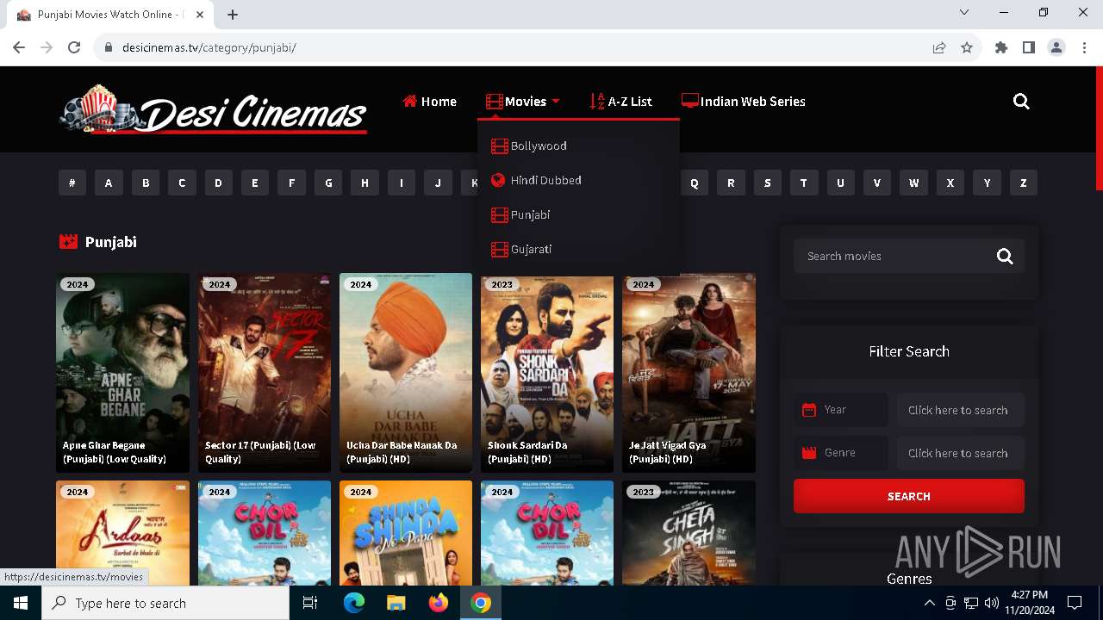Screen dimensions: 1103x620
Task: Click the page vertical scrollbar thumb
Action: pyautogui.click(x=1099, y=129)
